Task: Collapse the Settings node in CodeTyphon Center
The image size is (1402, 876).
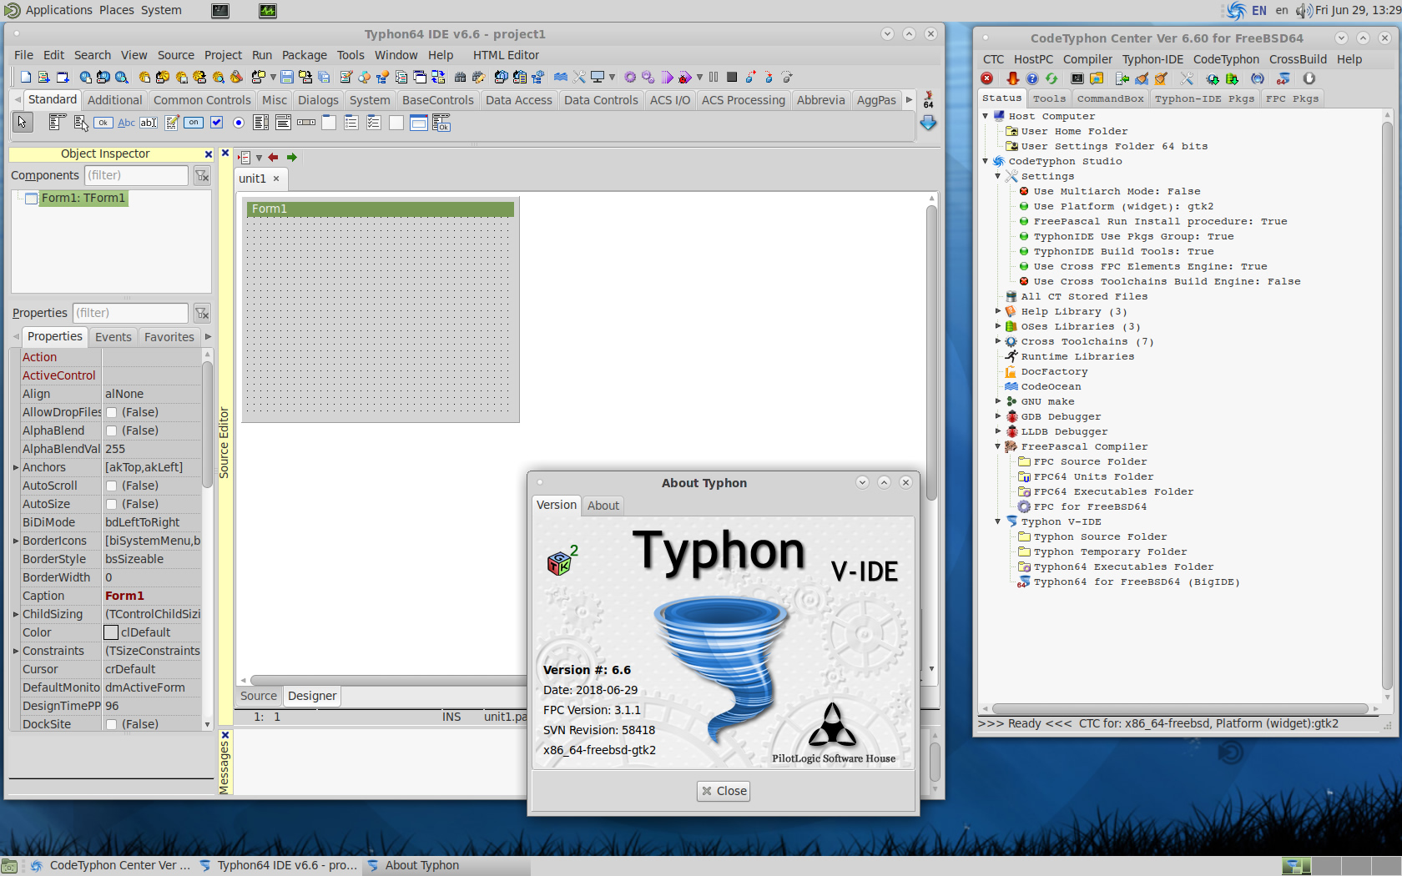Action: point(998,176)
